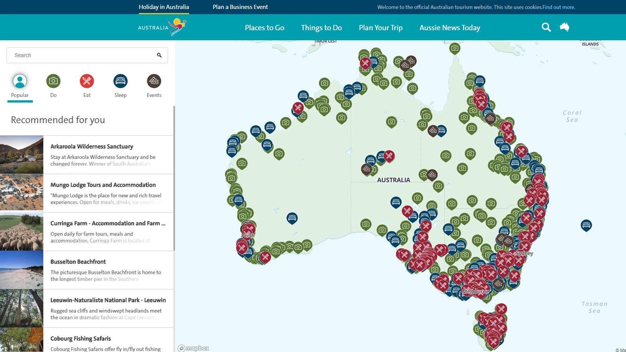Switch to Plan a Business Event tab
The image size is (626, 352).
tap(240, 7)
